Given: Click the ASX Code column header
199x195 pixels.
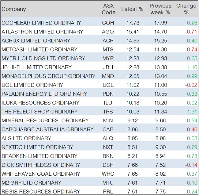Looking at the screenshot, I should click(108, 9).
